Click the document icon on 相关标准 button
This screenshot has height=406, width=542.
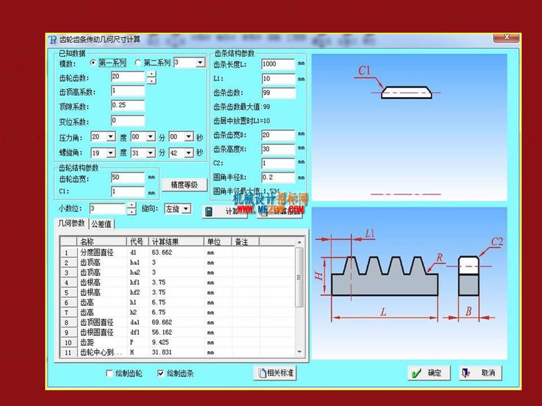[x=261, y=373]
